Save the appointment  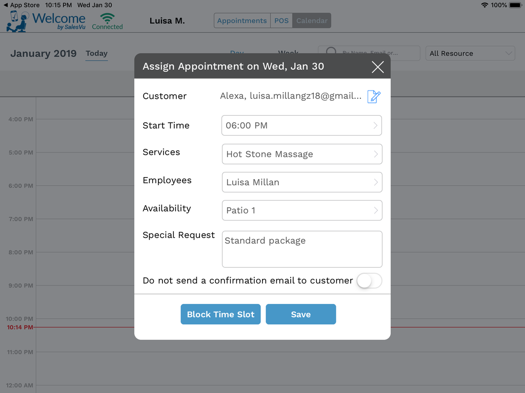point(300,314)
